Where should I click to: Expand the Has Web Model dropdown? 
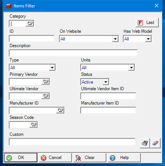pyautogui.click(x=148, y=39)
